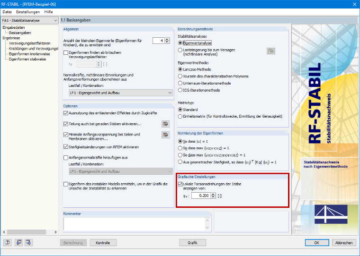Click navigator scroll right arrow
This screenshot has width=360, height=256.
click(55, 232)
